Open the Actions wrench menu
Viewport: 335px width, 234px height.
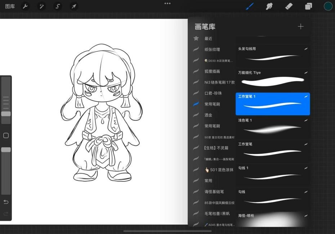[25, 6]
